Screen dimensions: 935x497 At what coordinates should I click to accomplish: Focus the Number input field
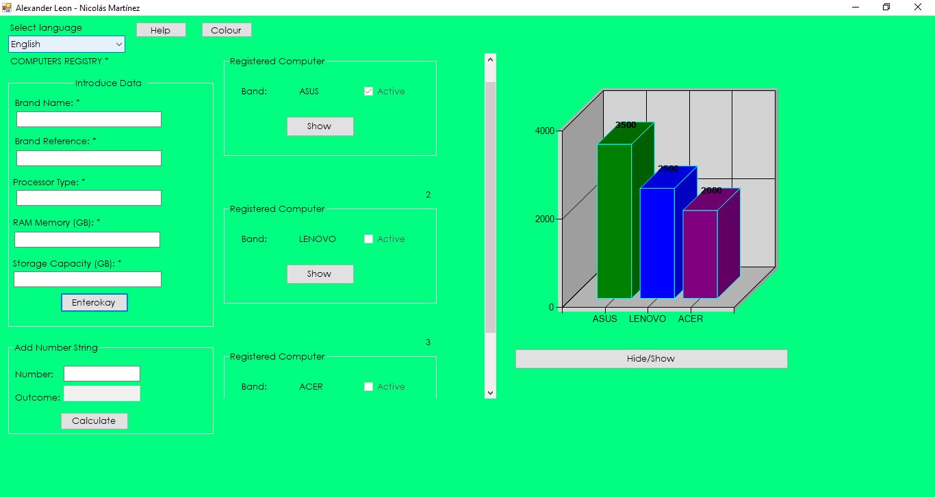tap(102, 374)
